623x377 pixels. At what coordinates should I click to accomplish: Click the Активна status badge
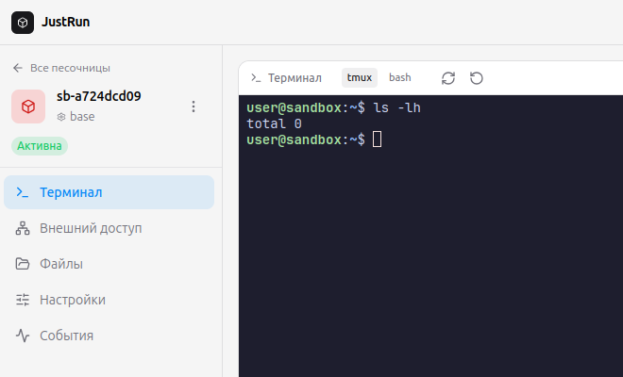[x=40, y=146]
